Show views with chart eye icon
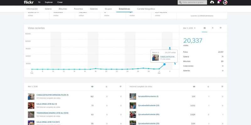 pos(205,28)
